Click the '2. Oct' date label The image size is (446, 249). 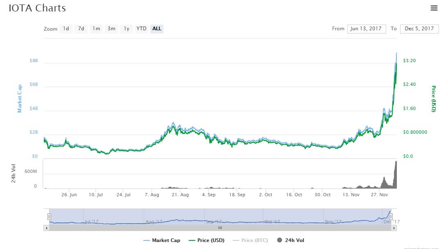tap(266, 195)
